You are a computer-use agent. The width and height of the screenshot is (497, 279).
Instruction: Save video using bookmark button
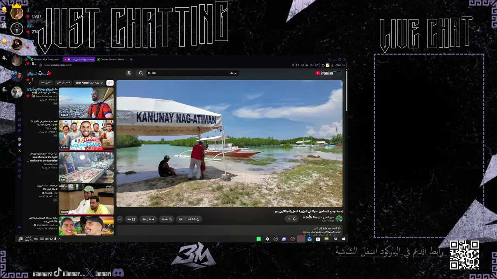coord(131,219)
